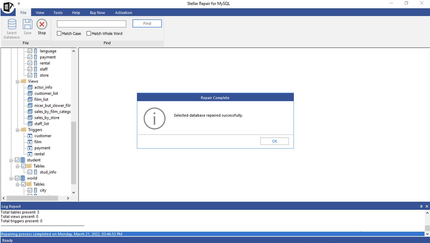This screenshot has width=430, height=243.
Task: Collapse the student database node
Action: click(11, 160)
